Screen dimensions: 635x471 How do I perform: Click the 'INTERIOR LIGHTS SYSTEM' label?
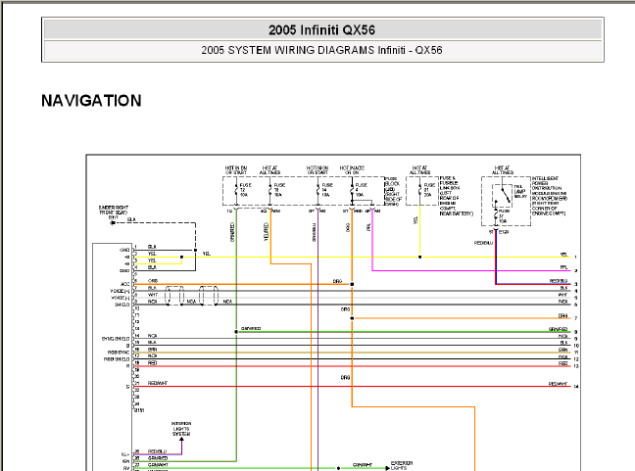(x=181, y=429)
